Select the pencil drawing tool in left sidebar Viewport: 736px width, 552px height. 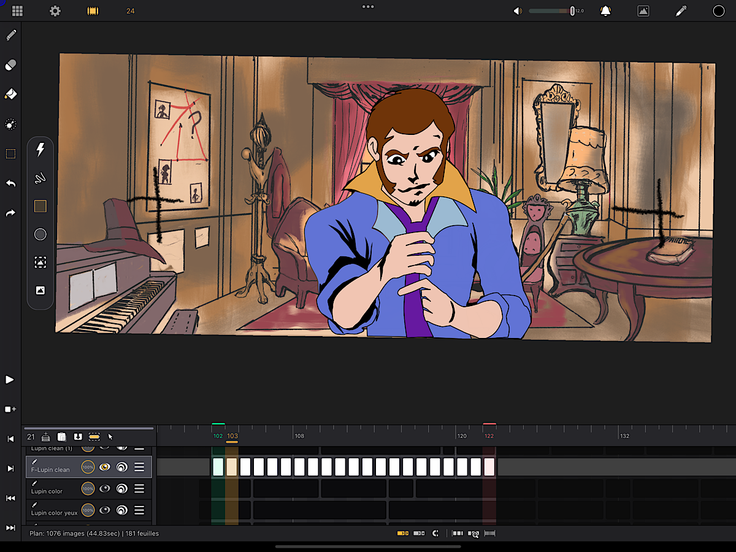pyautogui.click(x=10, y=35)
